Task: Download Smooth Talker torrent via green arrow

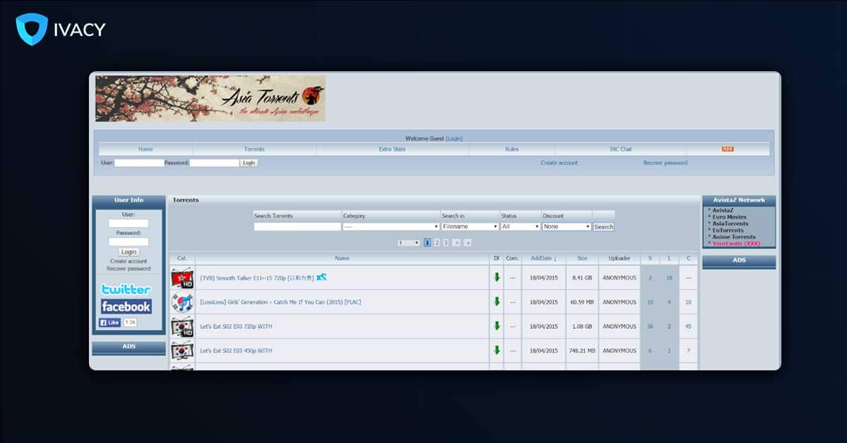Action: 497,277
